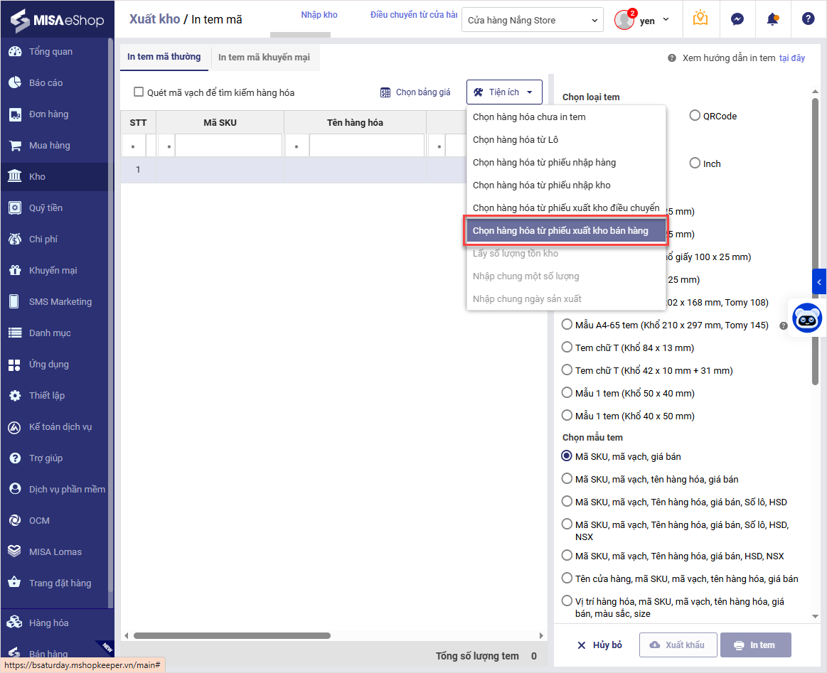Open MISA Lomas icon
Viewport: 827px width, 673px height.
[15, 551]
